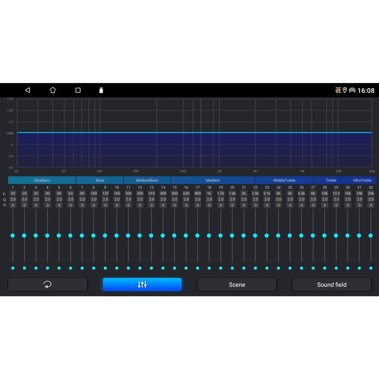Open recent apps with the square icon

(78, 90)
